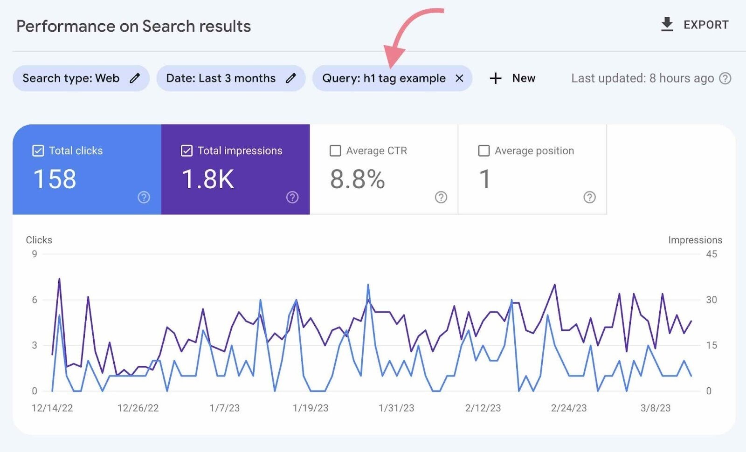This screenshot has height=452, width=746.
Task: Click the Export download icon
Action: 667,25
